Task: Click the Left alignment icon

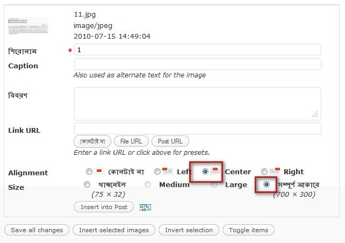Action: click(167, 171)
